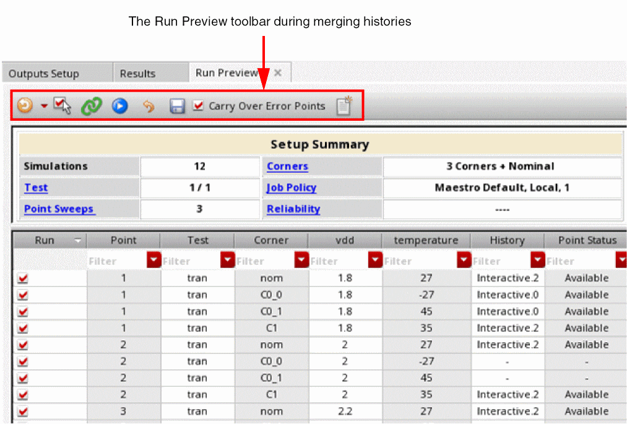Uncheck Run box for nom 1.8 row
This screenshot has height=424, width=627.
[24, 278]
